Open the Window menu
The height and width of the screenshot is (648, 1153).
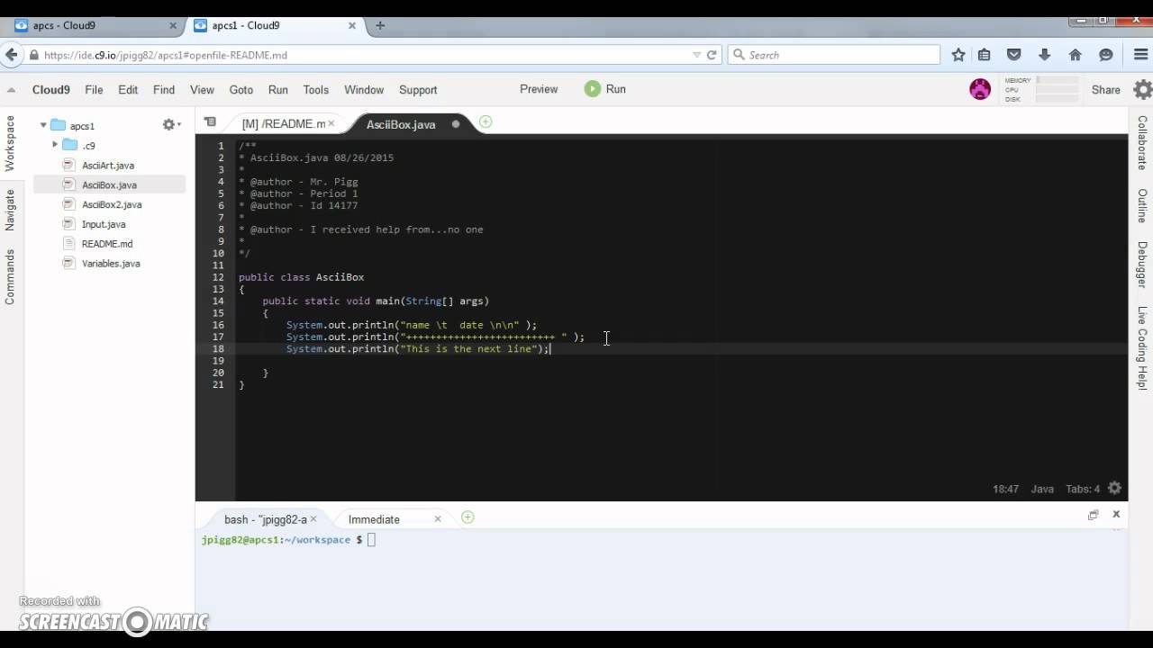[364, 90]
